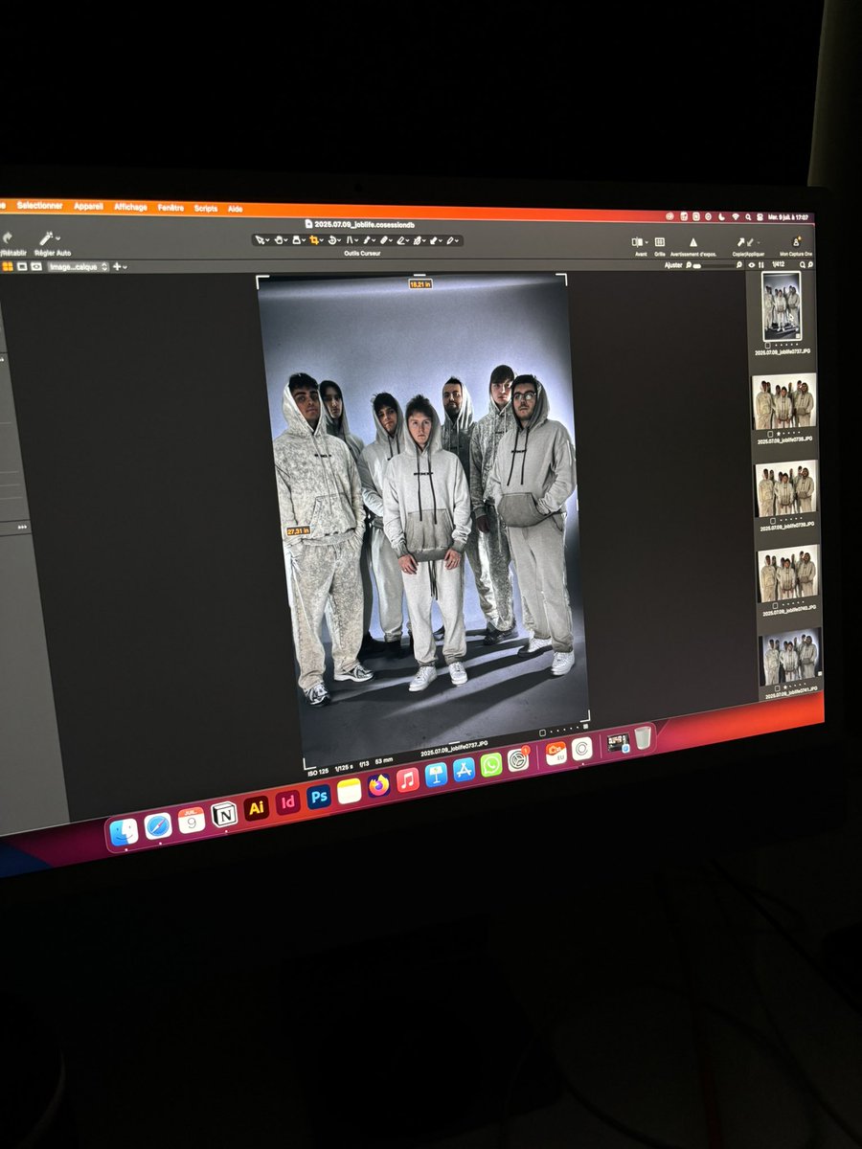Open the Scripts menu
Viewport: 862px width, 1149px height.
[x=206, y=208]
